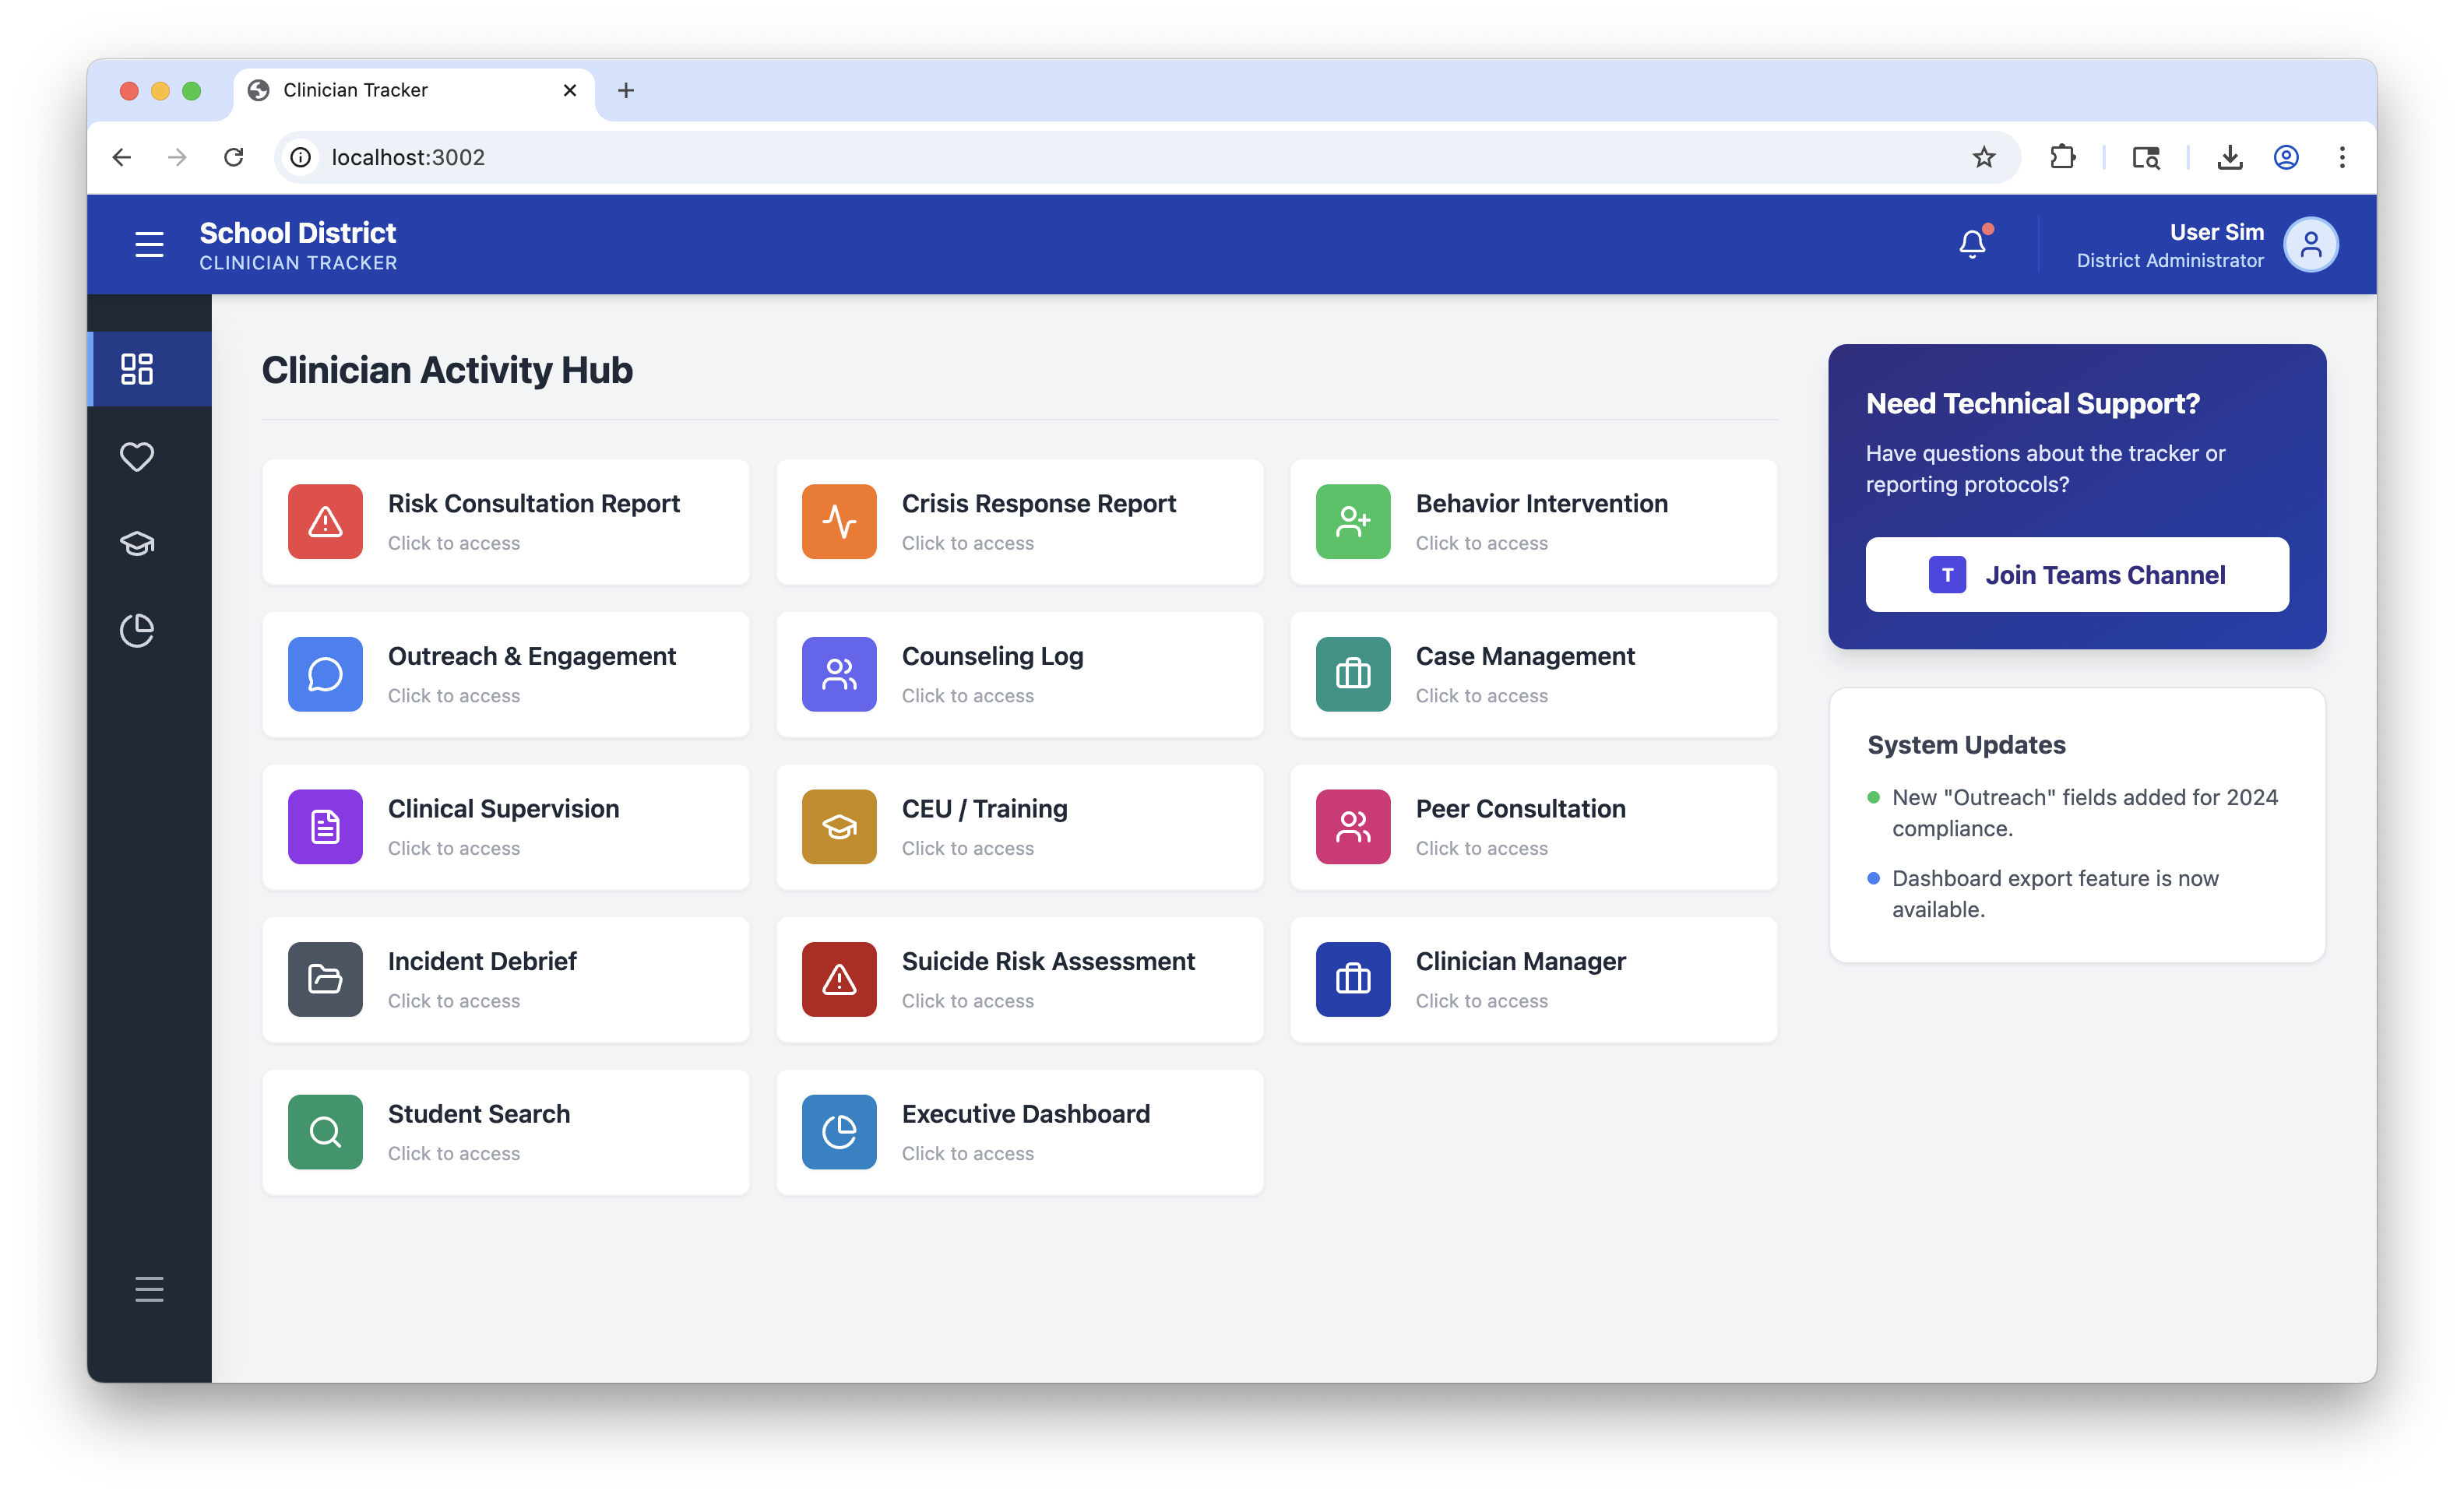
Task: Open the browser three-dot menu
Action: coord(2342,157)
